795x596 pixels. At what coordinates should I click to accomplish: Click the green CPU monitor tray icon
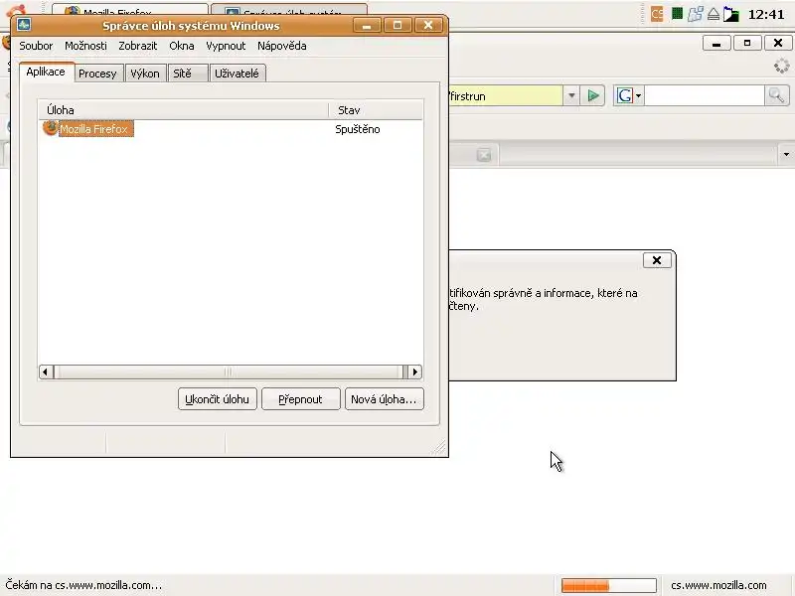point(677,14)
